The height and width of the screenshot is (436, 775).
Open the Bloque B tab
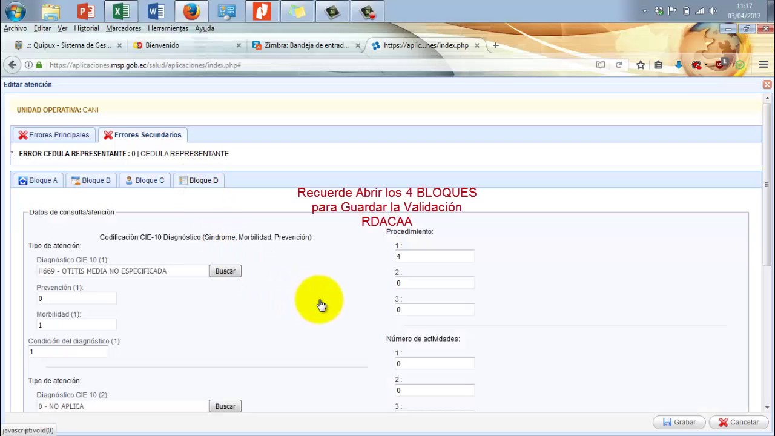(91, 180)
